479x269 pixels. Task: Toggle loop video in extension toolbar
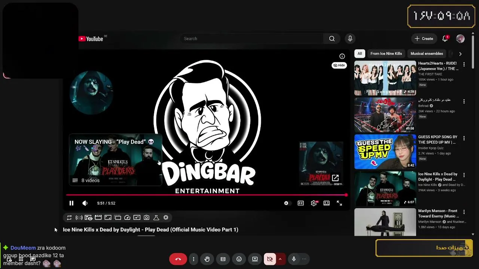point(69,217)
